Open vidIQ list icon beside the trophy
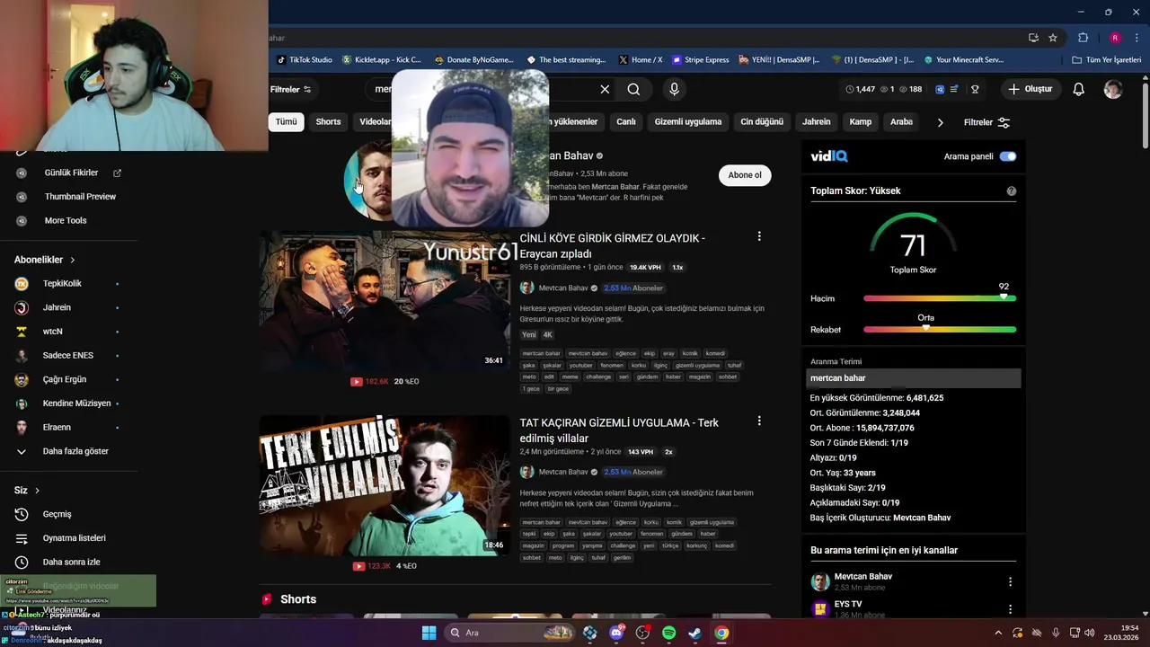Viewport: 1150px width, 647px height. click(x=954, y=89)
